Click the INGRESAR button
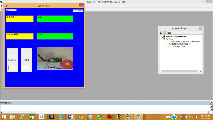Screen dimensions: 213x120 pos(13,60)
